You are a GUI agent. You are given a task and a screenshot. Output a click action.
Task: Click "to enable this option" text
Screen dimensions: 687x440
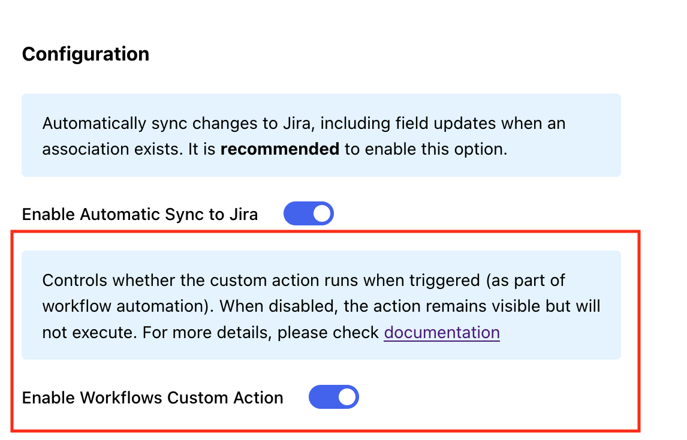426,149
